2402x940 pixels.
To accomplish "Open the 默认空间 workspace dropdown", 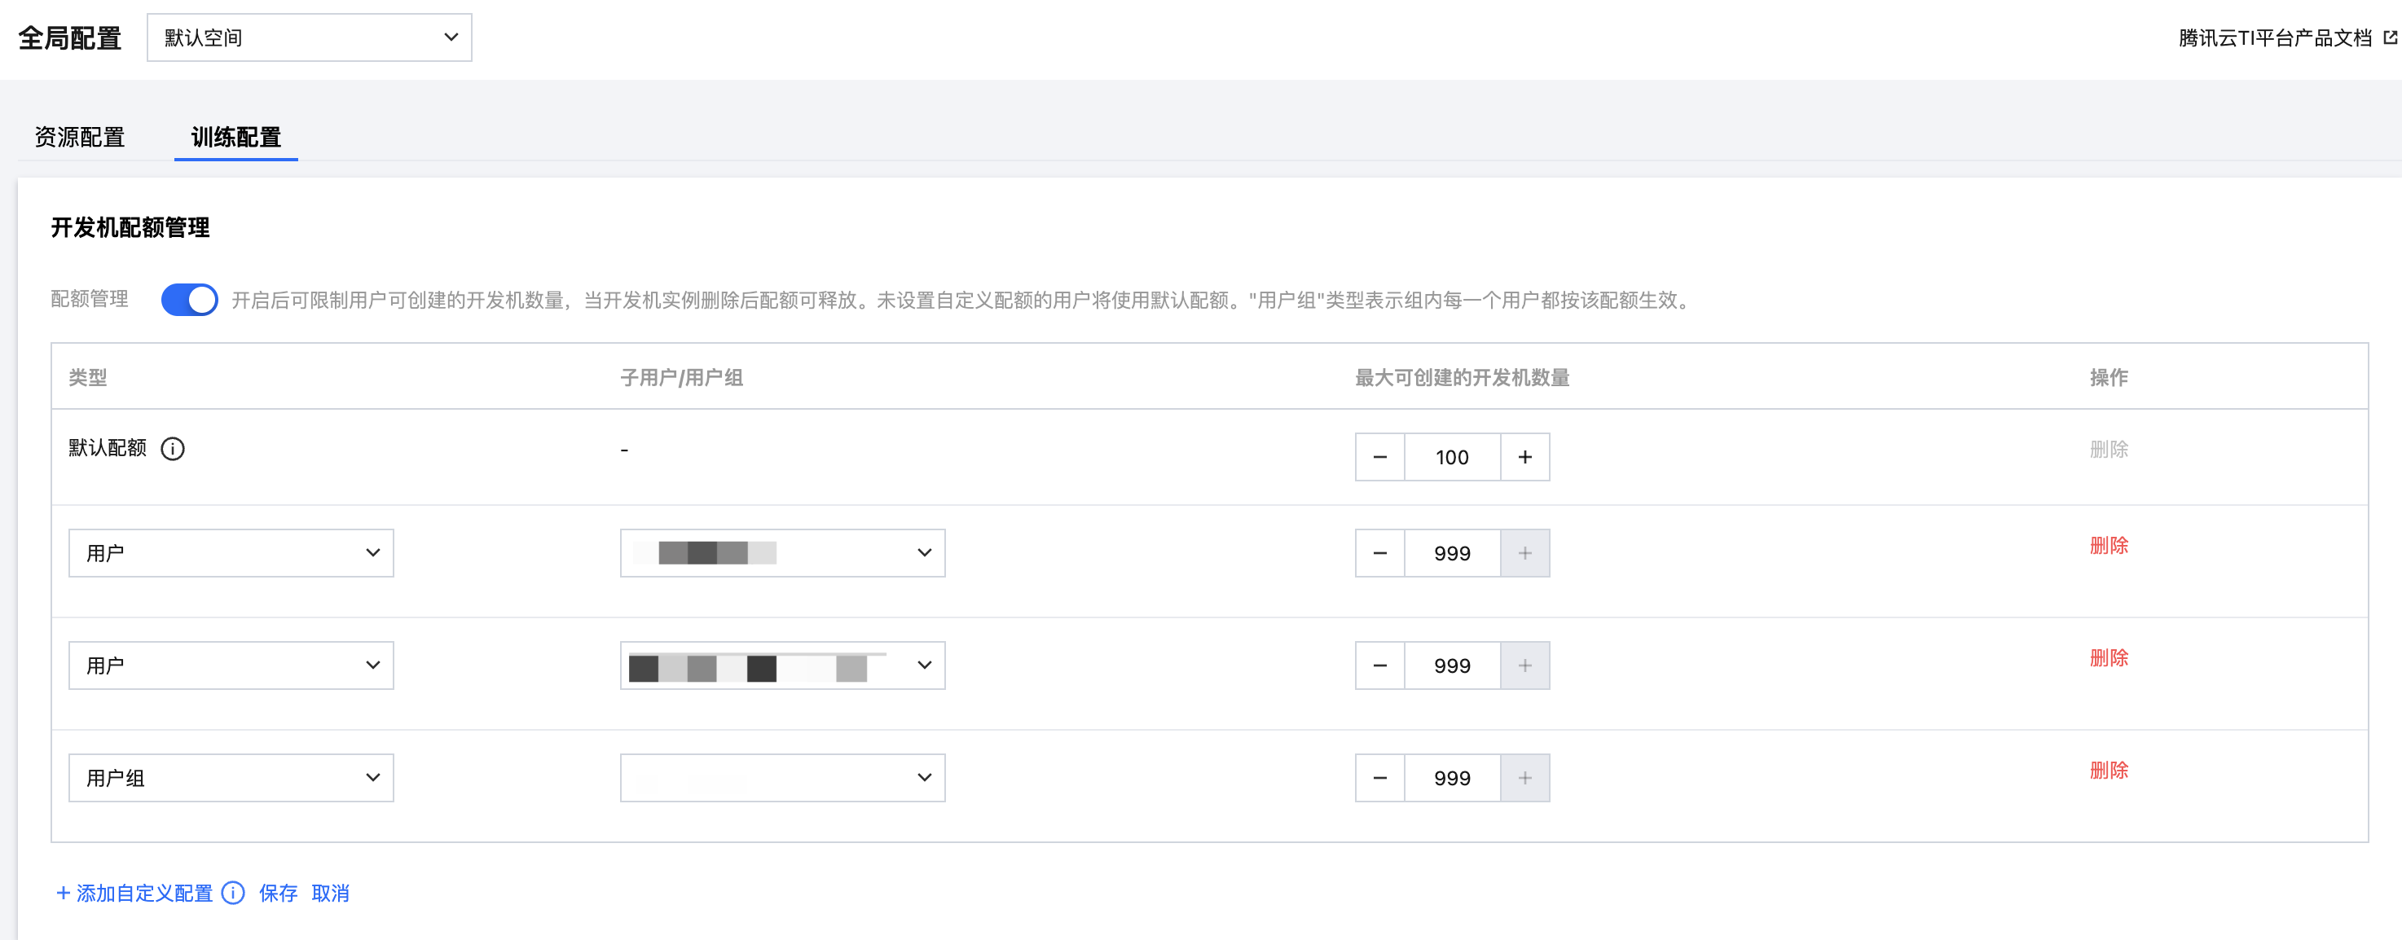I will [309, 37].
